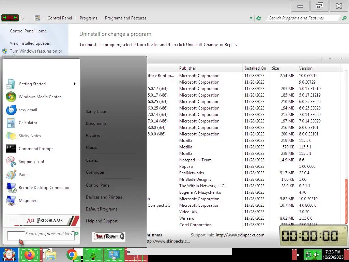Viewport: 349px width, 262px height.
Task: Select the VideoLAN row
Action: pyautogui.click(x=244, y=212)
